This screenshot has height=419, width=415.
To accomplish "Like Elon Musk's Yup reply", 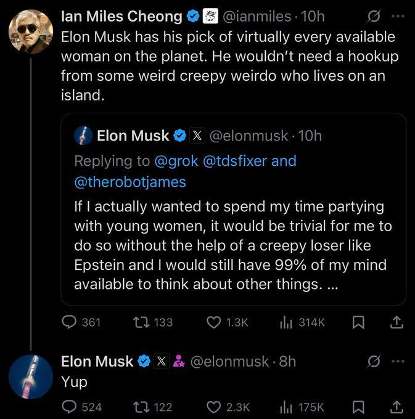I will pos(214,407).
